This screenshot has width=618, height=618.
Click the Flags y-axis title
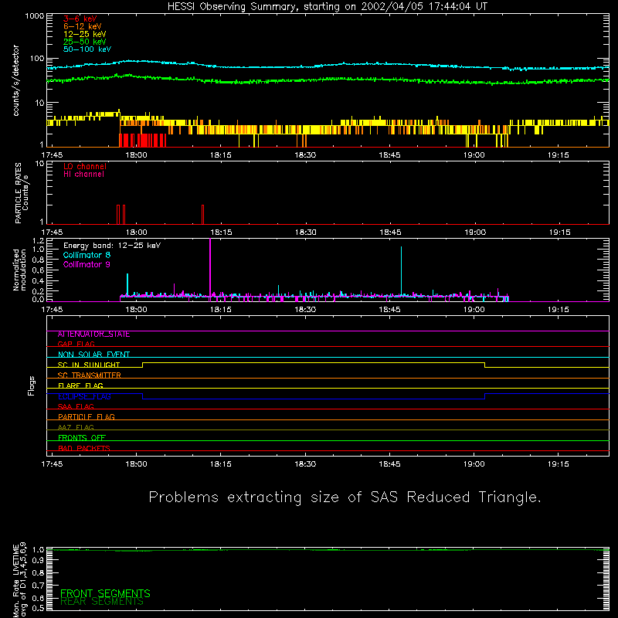tap(31, 385)
